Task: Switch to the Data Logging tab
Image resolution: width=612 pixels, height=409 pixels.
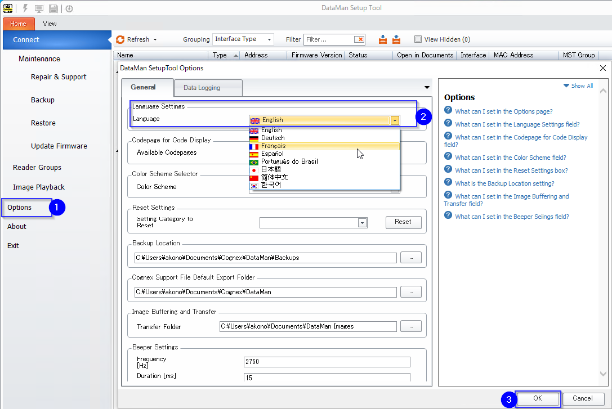Action: pyautogui.click(x=208, y=88)
